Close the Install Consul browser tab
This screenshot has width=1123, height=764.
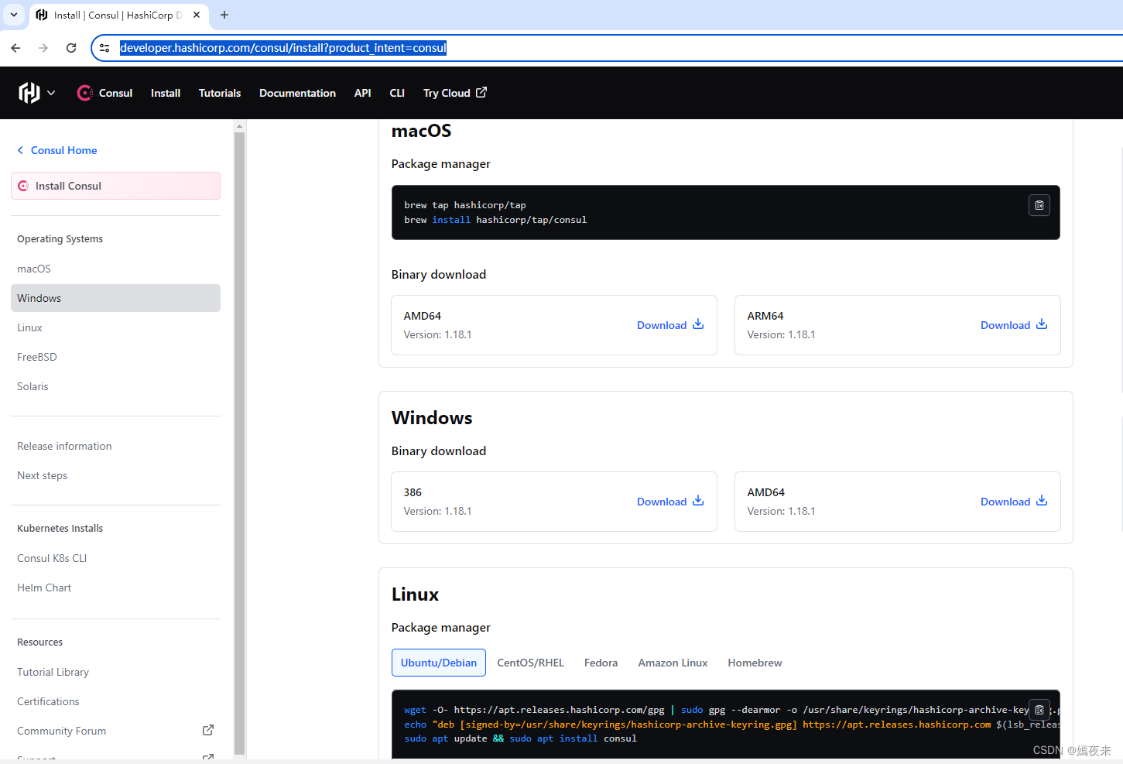197,15
